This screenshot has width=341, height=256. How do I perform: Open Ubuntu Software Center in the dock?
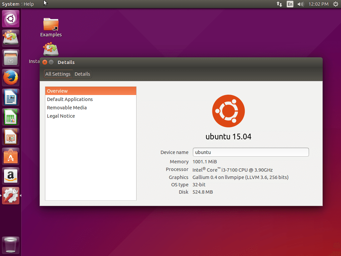[11, 156]
